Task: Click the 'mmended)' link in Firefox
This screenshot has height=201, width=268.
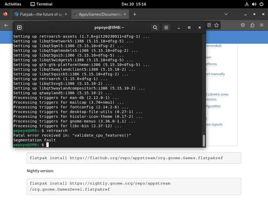Action: pyautogui.click(x=214, y=46)
